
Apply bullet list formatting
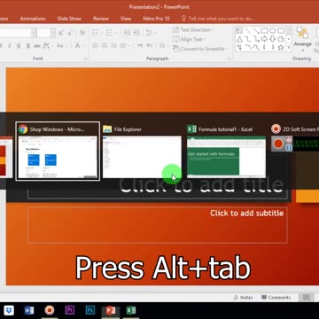(x=96, y=33)
